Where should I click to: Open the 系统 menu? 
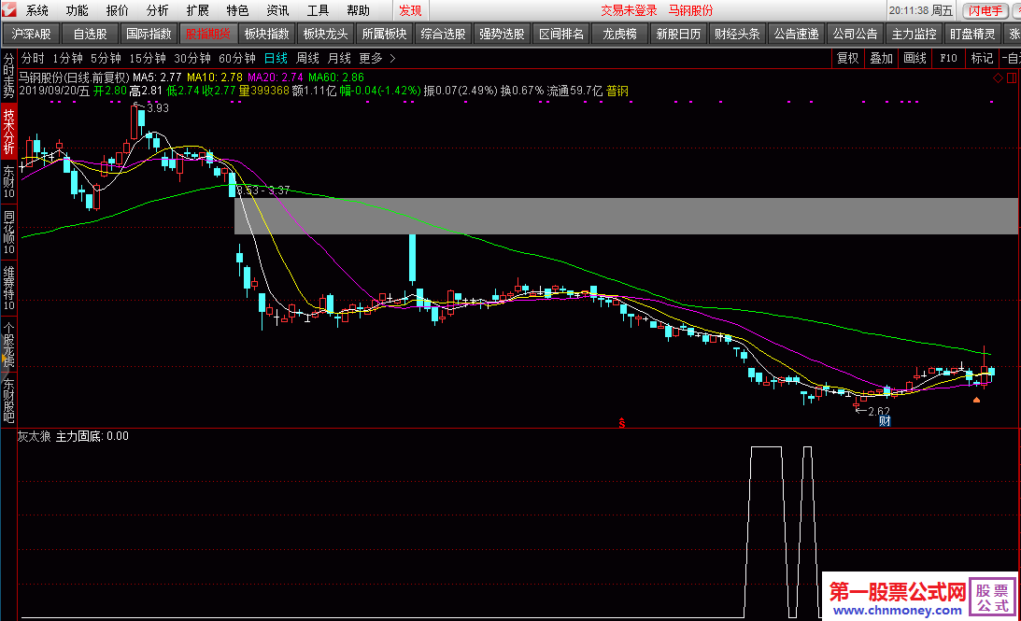click(37, 10)
